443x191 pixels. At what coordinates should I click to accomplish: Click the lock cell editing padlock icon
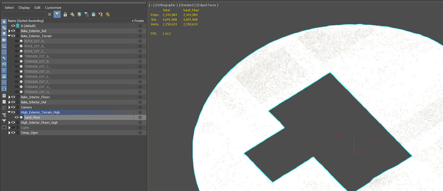click(65, 14)
